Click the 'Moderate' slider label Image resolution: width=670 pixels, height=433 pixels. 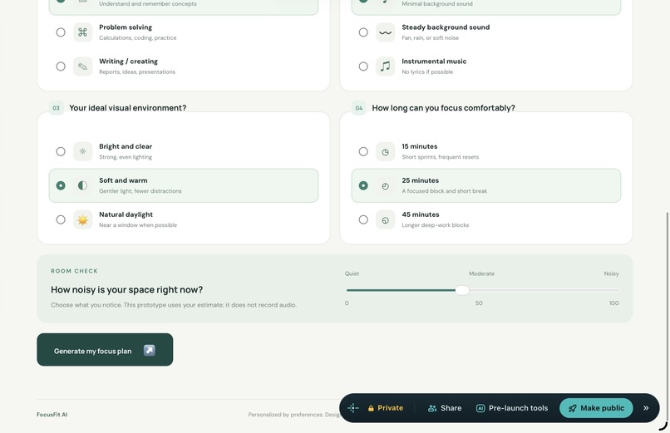point(481,273)
